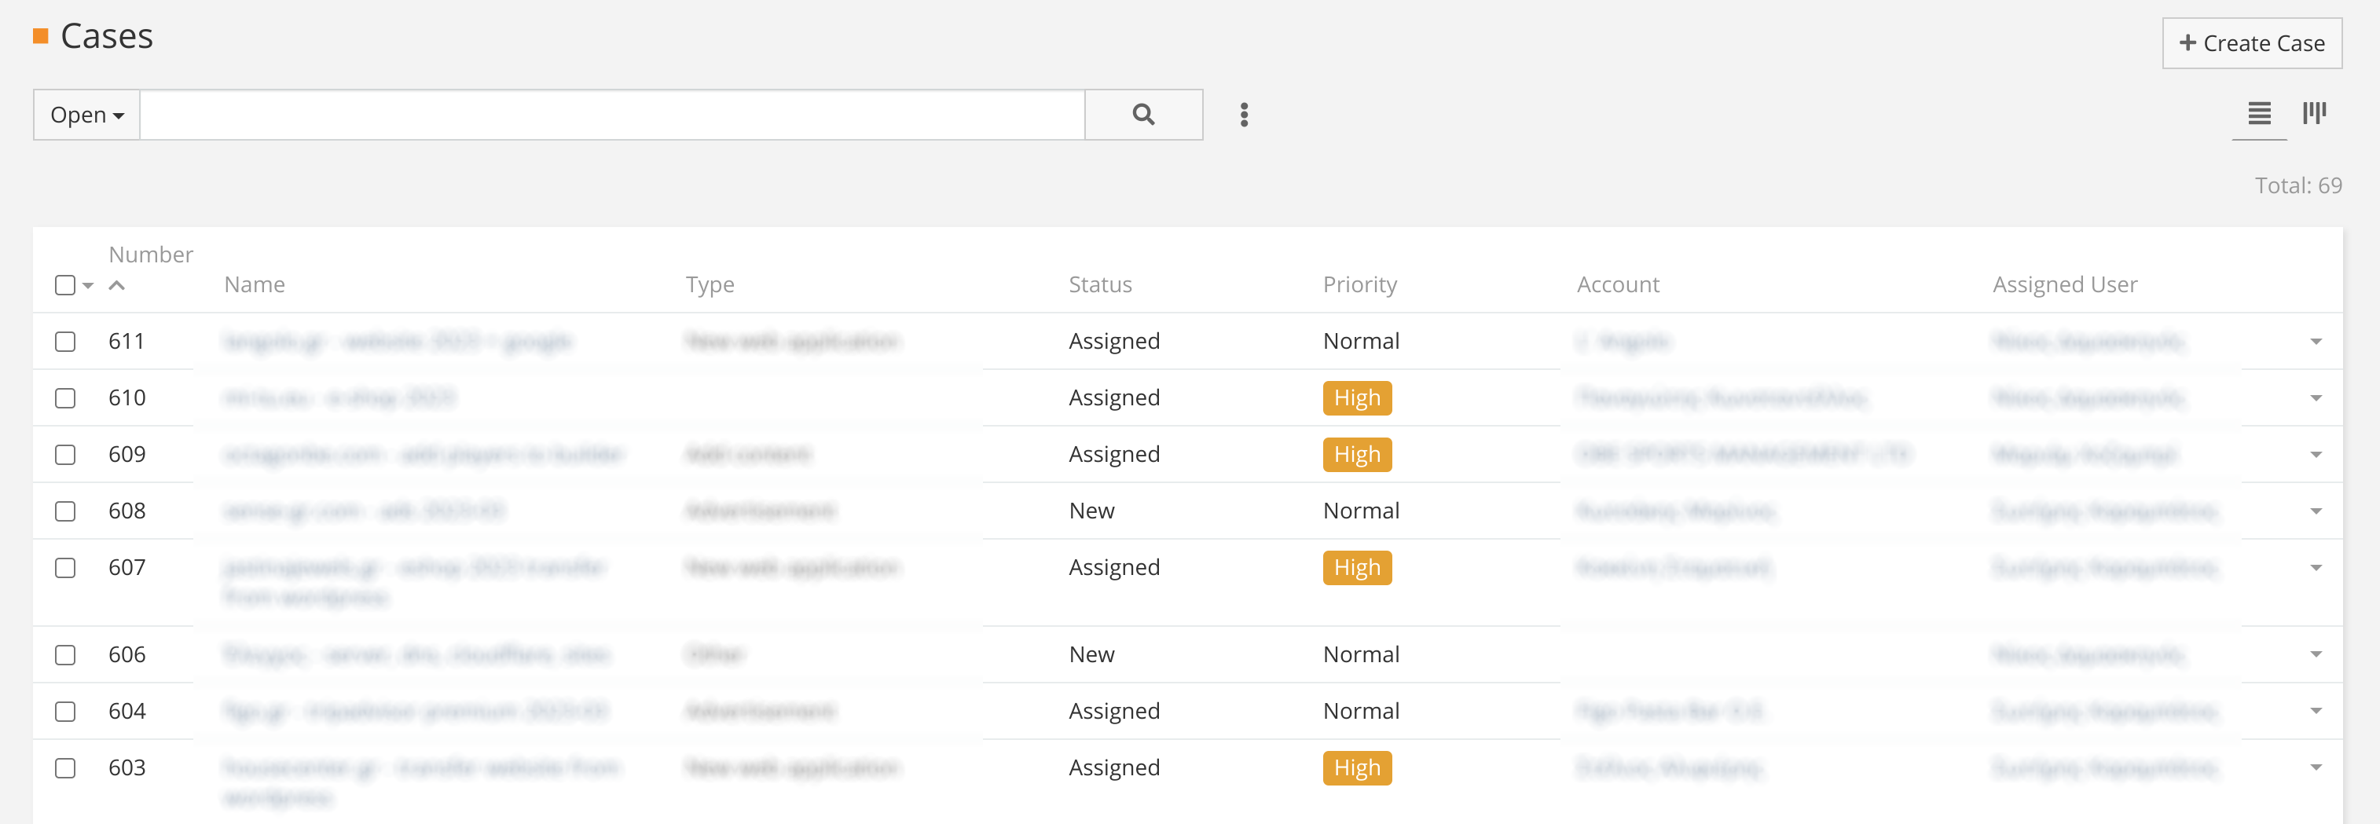Viewport: 2380px width, 824px height.
Task: Click the Cases page title
Action: [106, 36]
